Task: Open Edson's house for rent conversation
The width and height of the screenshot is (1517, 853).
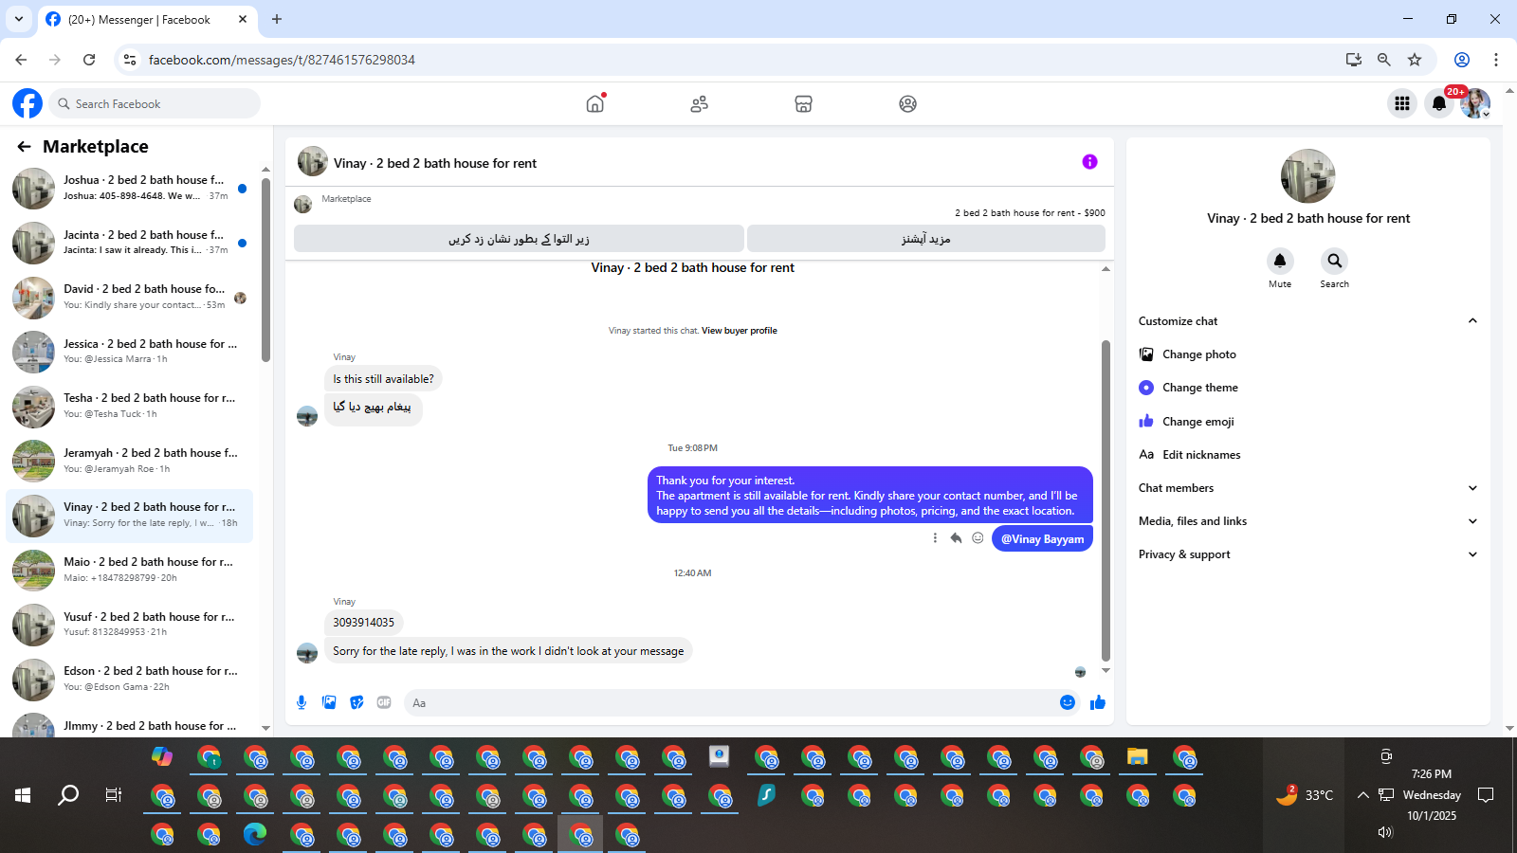Action: 130,679
